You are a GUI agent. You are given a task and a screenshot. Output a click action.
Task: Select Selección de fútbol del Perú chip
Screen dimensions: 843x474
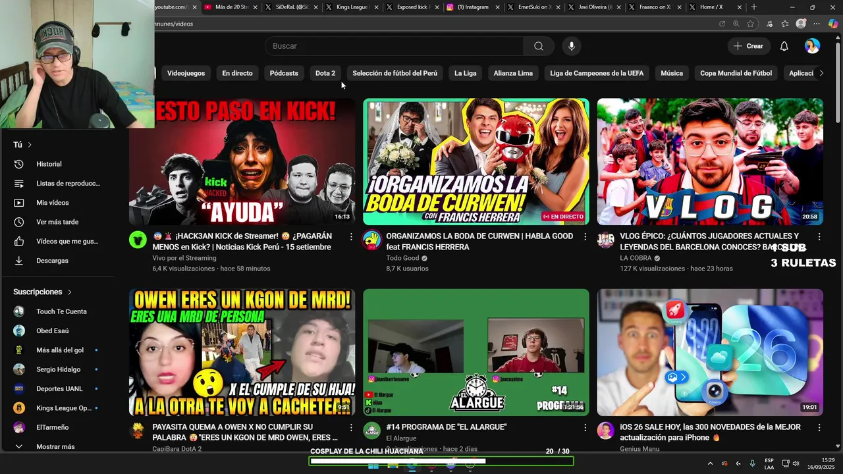click(x=394, y=73)
